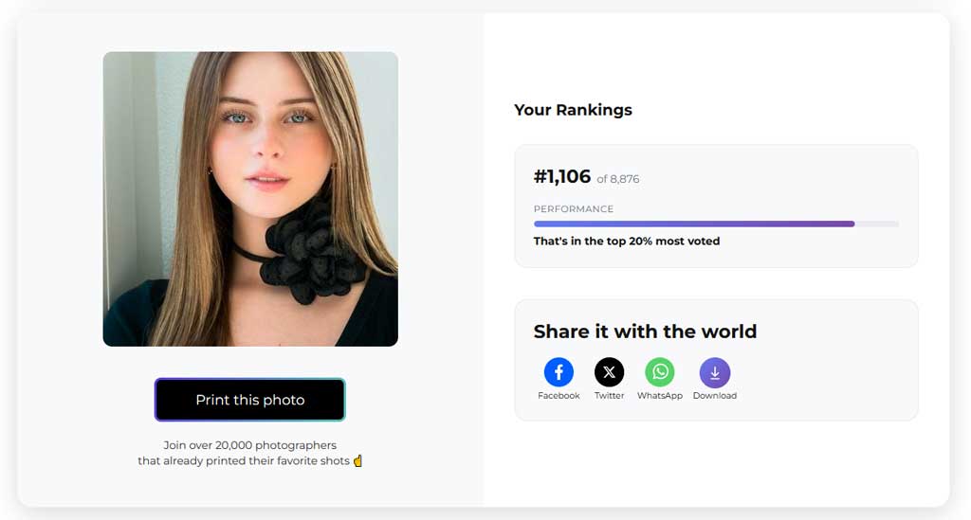Click the Facebook text label
Screen dimensions: 971x520
(559, 396)
